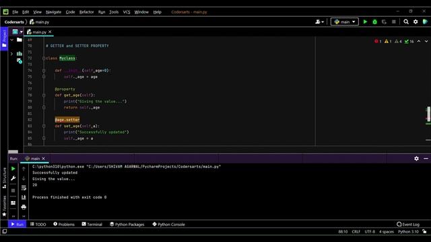Hide the Run tool window

pyautogui.click(x=426, y=159)
